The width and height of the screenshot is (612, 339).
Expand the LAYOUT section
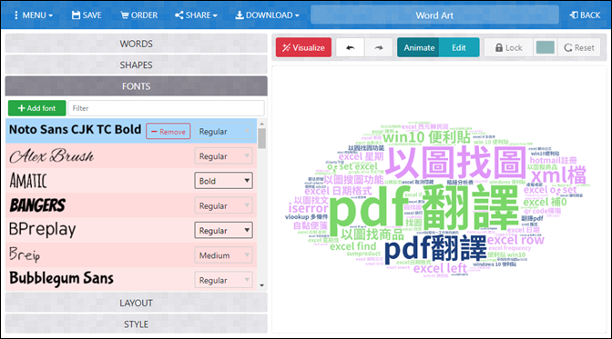137,303
